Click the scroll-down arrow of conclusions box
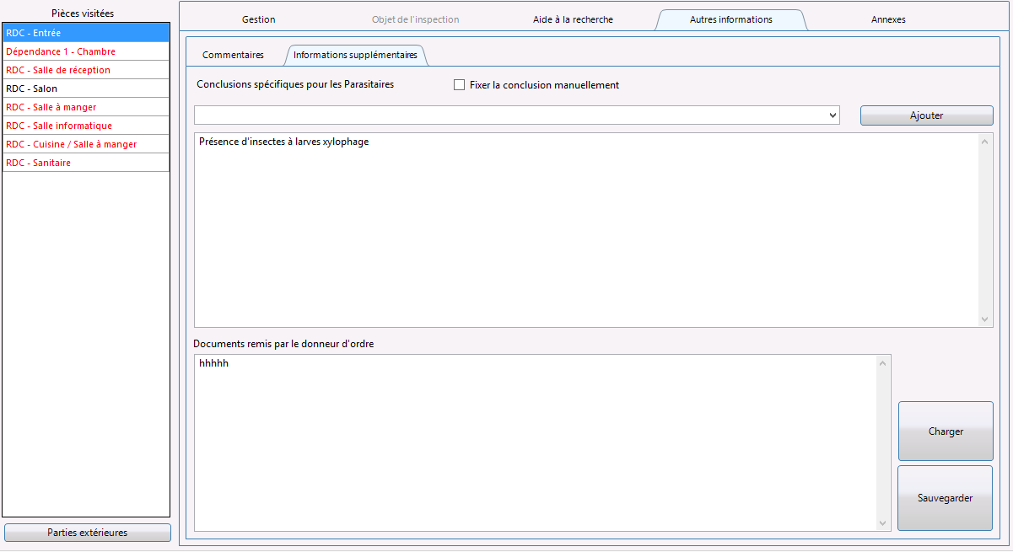The height and width of the screenshot is (552, 1013). point(985,319)
